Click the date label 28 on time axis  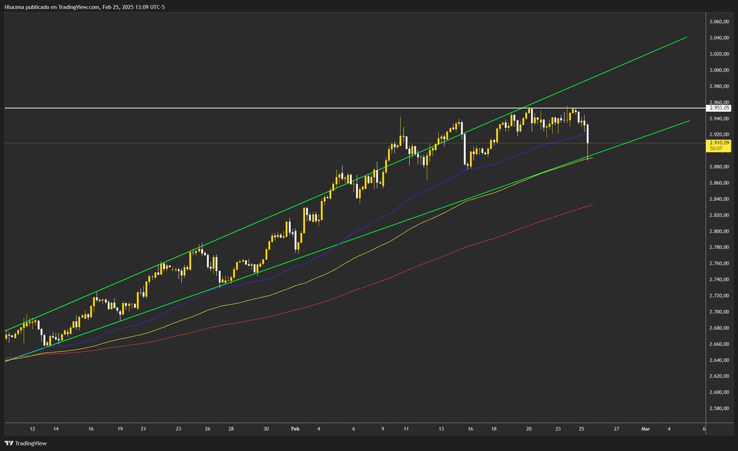(231, 429)
